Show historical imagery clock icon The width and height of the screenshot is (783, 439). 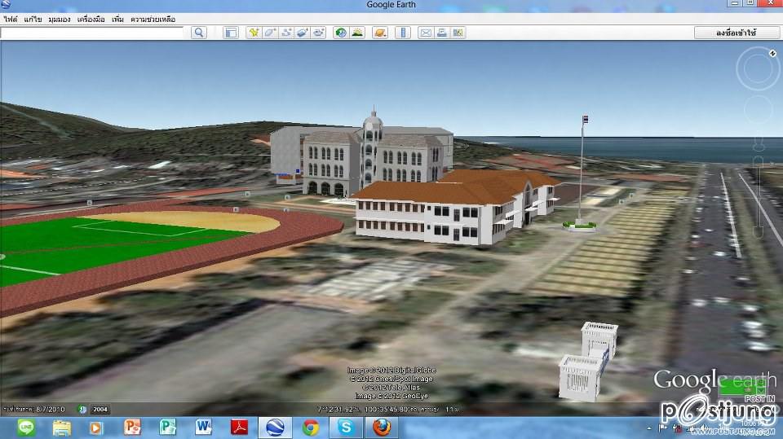(341, 33)
